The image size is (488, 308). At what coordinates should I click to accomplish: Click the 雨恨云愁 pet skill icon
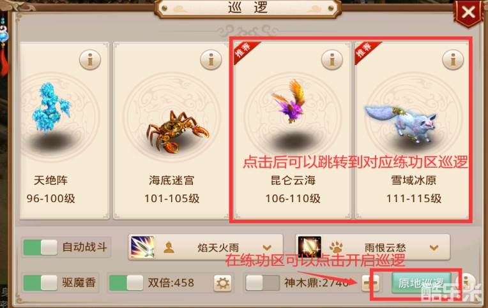pos(310,247)
